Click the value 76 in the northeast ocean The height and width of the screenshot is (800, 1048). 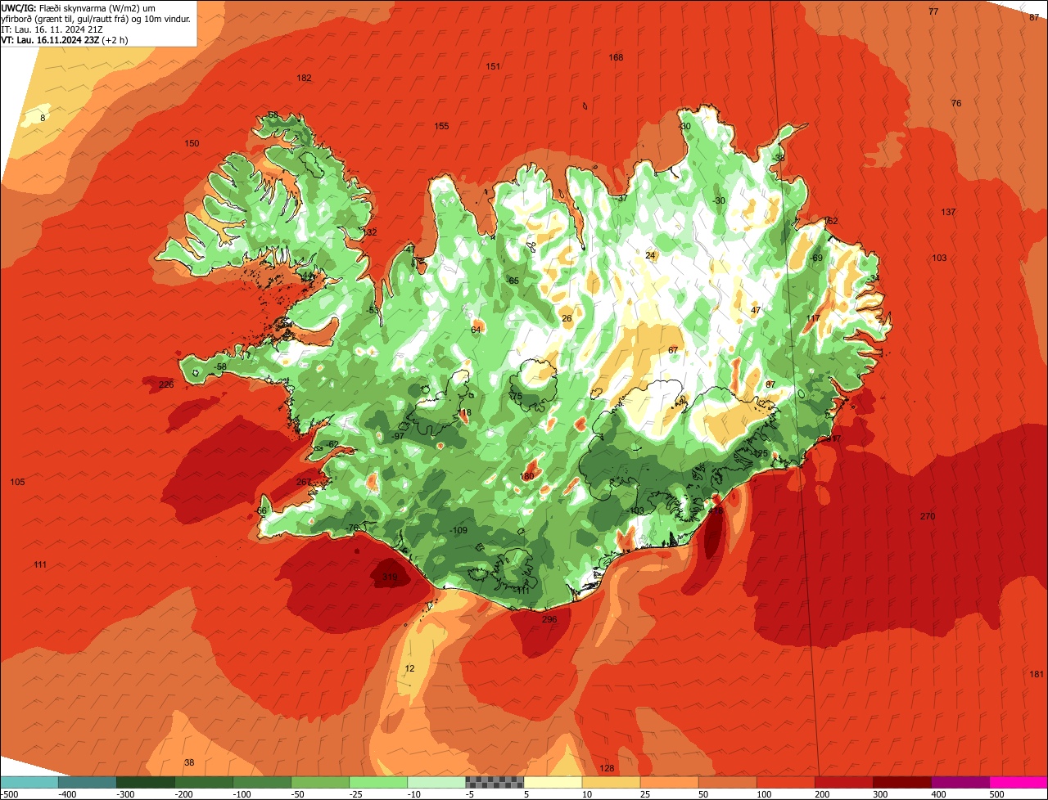[x=956, y=103]
